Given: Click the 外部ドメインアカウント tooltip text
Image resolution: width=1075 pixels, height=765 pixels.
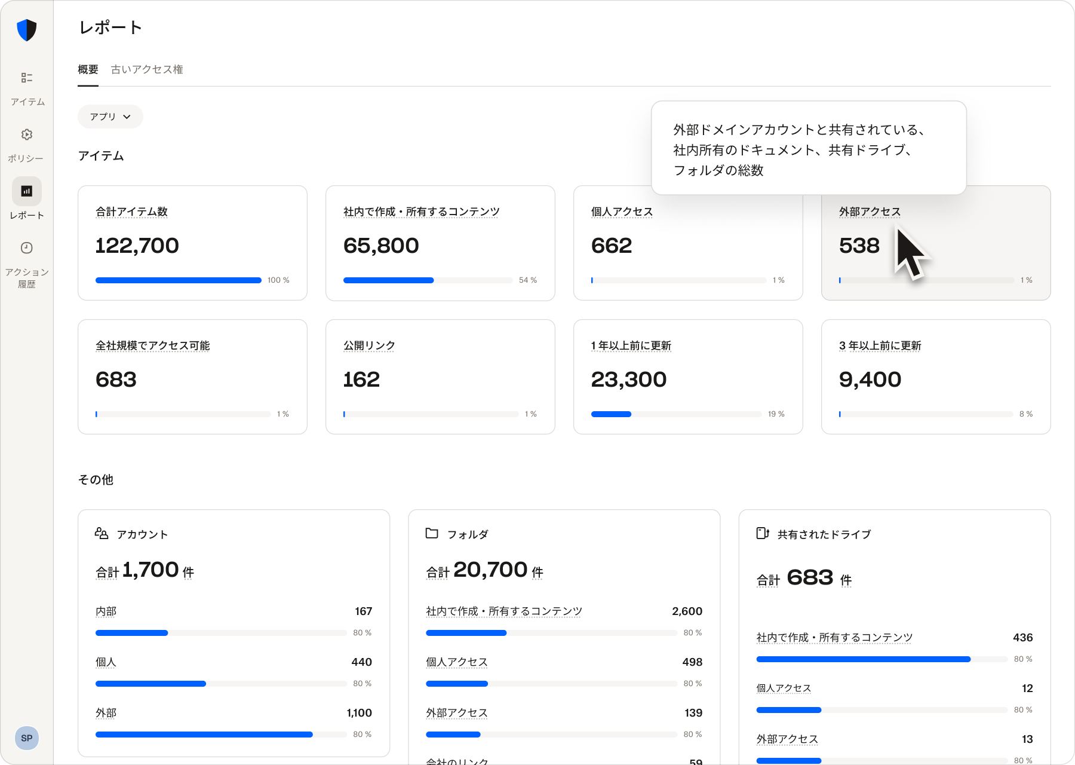Looking at the screenshot, I should tap(799, 150).
